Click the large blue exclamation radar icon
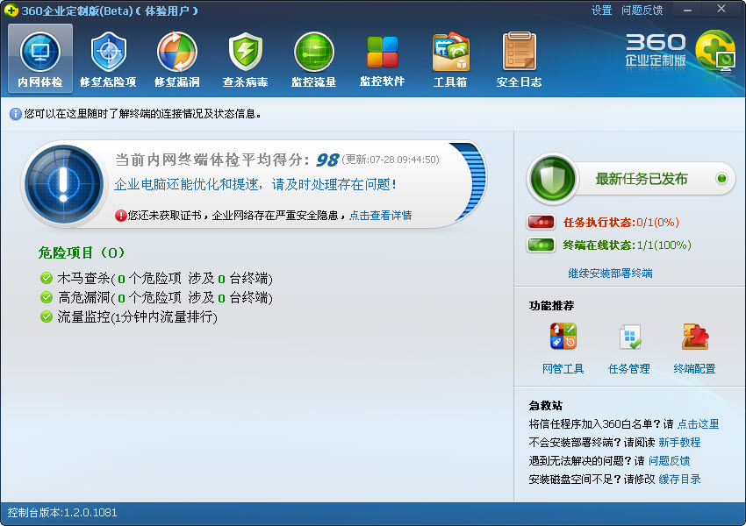746x526 pixels. click(x=64, y=184)
